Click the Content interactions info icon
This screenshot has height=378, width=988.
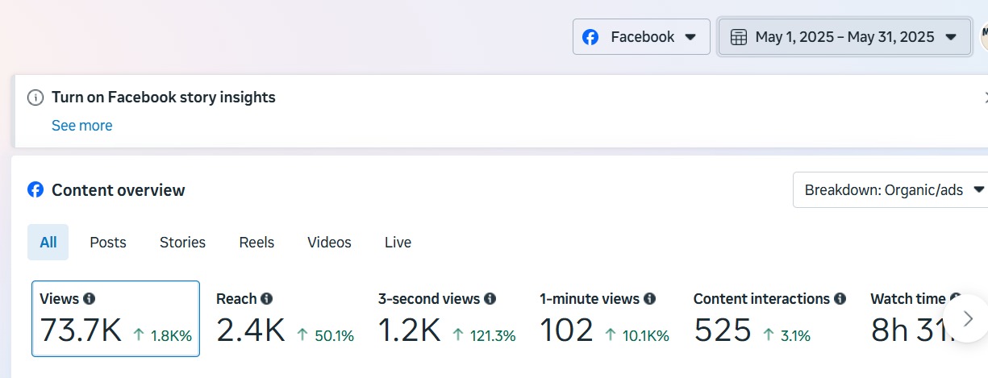[x=840, y=299]
